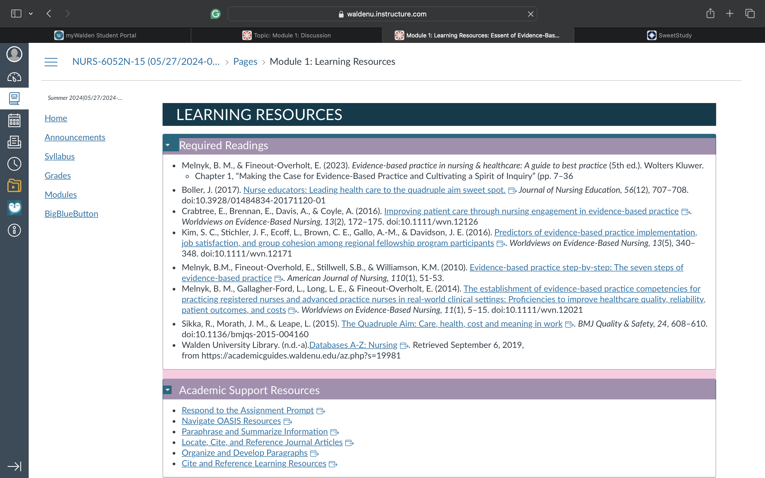
Task: Open the Canvas Studio media folder icon
Action: click(x=14, y=186)
